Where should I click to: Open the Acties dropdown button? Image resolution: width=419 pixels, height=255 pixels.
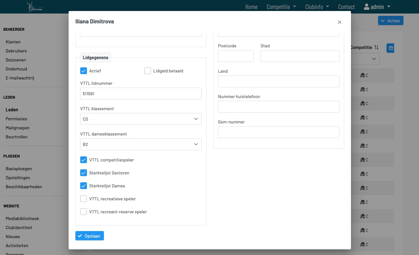(390, 21)
